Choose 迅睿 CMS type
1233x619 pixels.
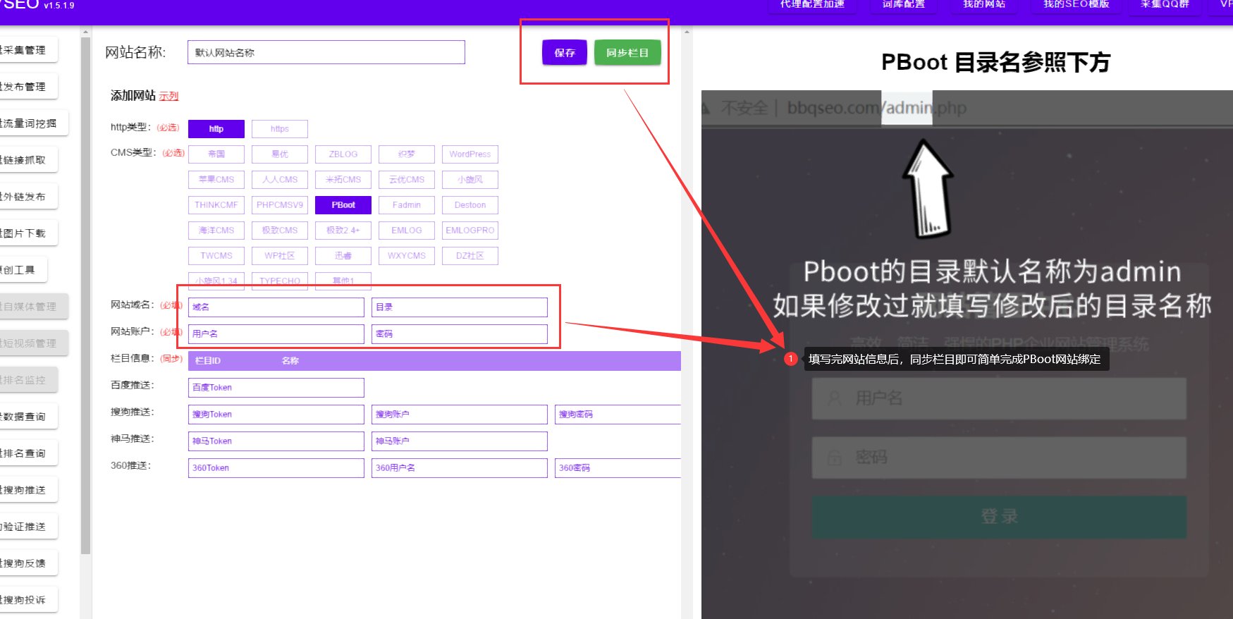point(343,256)
